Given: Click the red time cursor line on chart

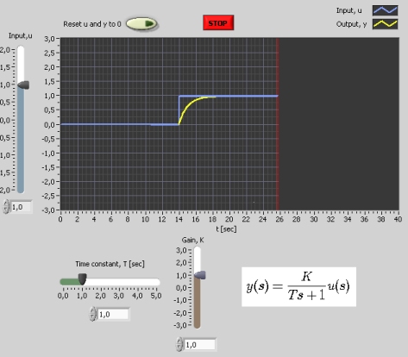Looking at the screenshot, I should pos(278,123).
